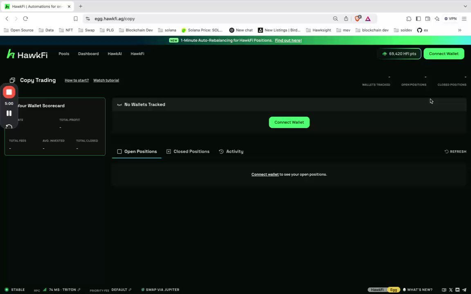Click the Connect Wallet button in the header

click(444, 54)
